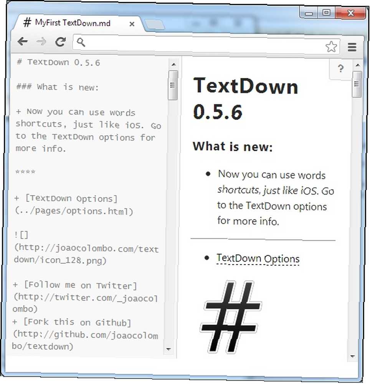Open a new tab with the blank tab button

(154, 25)
